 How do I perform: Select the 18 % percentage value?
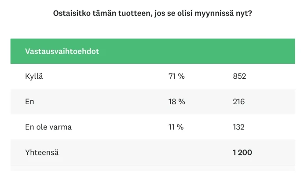click(x=177, y=102)
